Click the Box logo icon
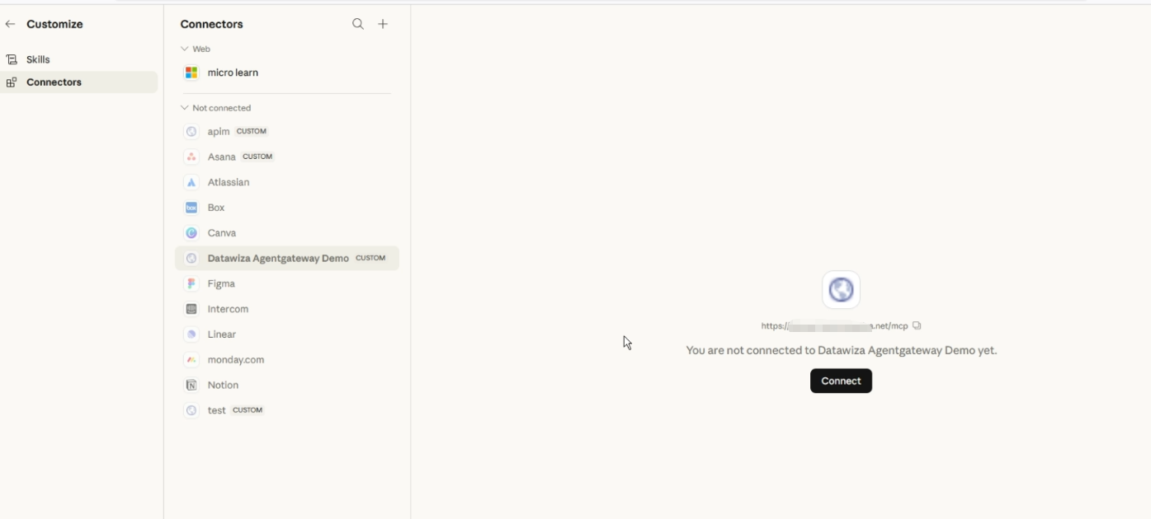This screenshot has height=519, width=1151. 191,208
